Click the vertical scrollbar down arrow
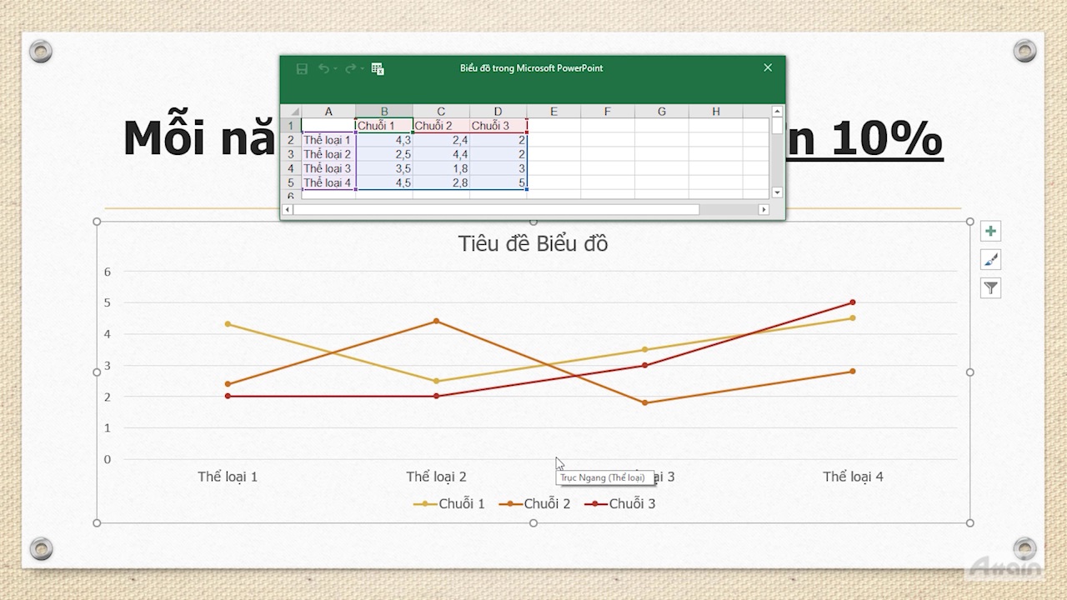This screenshot has height=600, width=1067. (777, 192)
